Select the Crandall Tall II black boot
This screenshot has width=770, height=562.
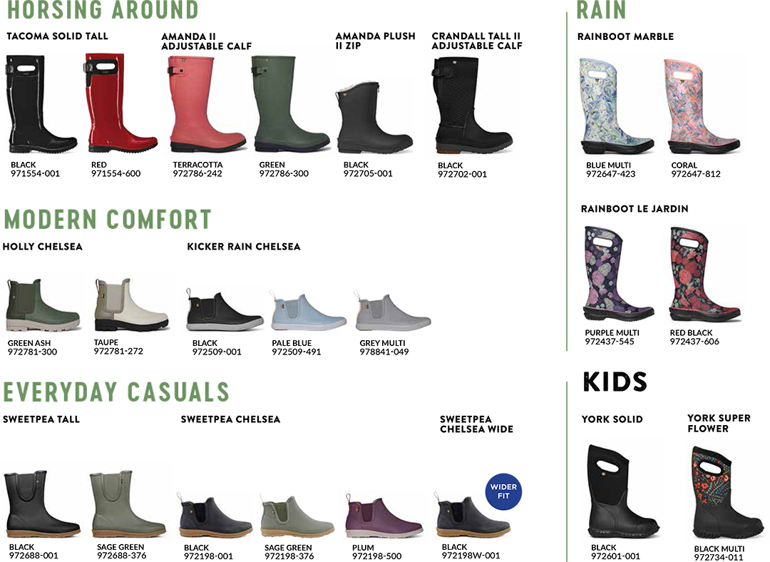(472, 106)
